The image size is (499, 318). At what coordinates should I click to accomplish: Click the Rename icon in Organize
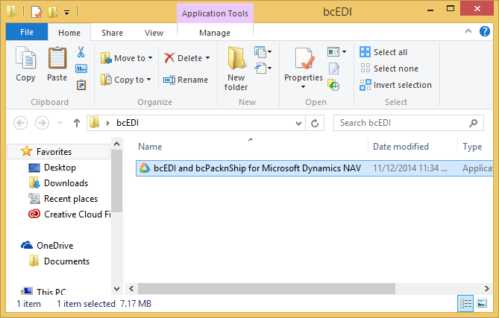[186, 80]
